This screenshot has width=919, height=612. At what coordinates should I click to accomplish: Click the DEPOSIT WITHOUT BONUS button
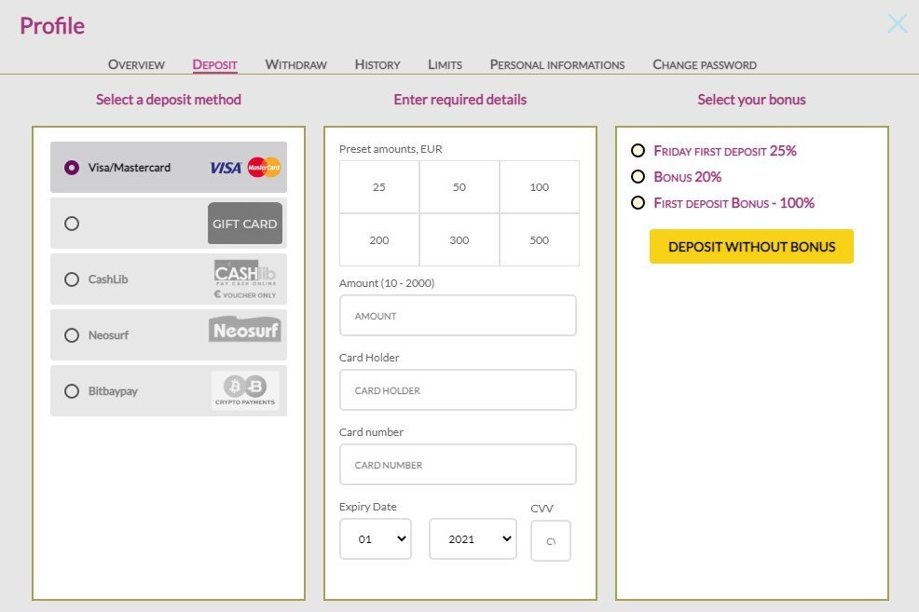pyautogui.click(x=751, y=246)
